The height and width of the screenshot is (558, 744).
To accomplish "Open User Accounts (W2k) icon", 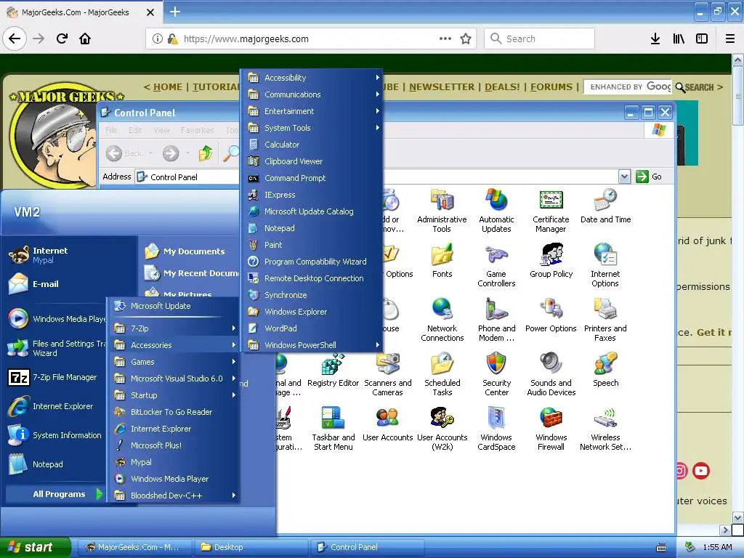I will tap(442, 429).
